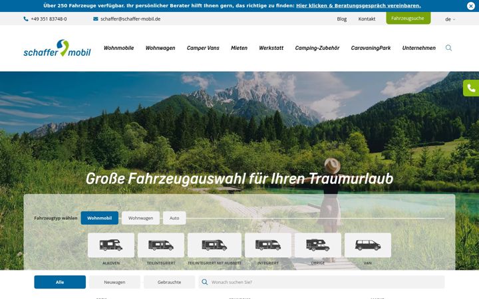Select the Wohnwagen vehicle type tab
Viewport: 479px width, 299px height.
click(x=140, y=218)
